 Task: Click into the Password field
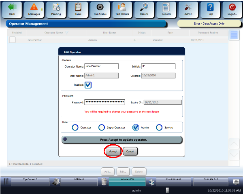click(104, 102)
